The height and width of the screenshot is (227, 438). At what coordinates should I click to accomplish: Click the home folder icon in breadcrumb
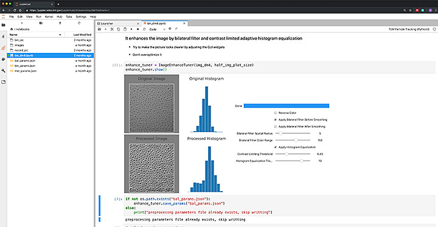tap(12, 29)
